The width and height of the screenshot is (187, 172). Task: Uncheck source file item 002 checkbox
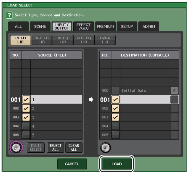click(x=26, y=108)
